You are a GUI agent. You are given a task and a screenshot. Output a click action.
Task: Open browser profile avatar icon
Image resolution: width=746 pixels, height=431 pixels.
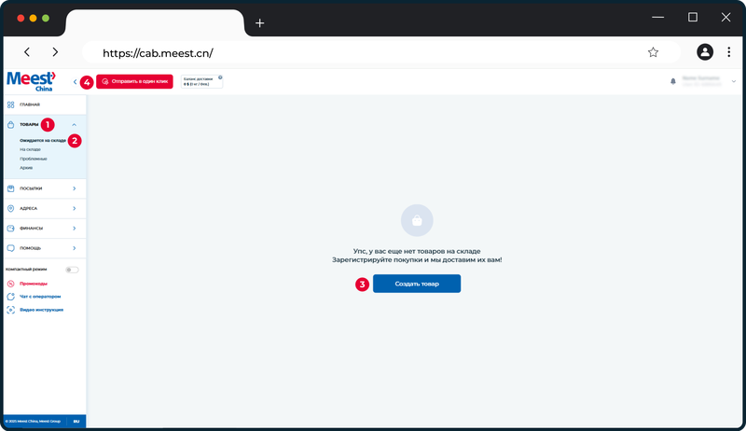[x=705, y=52]
